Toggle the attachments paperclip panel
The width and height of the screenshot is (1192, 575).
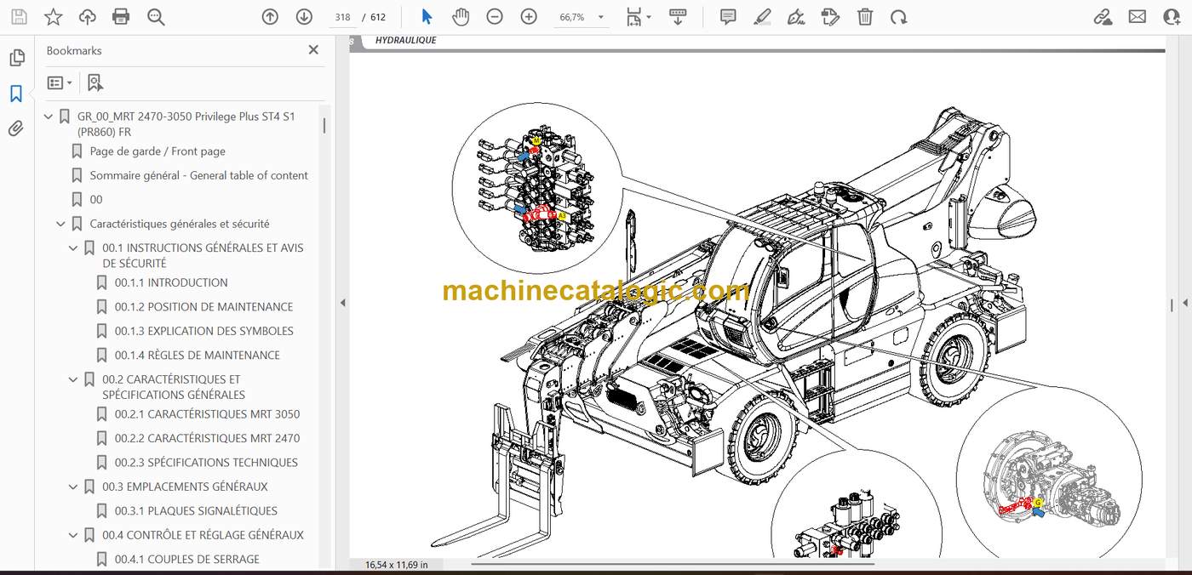[x=16, y=129]
